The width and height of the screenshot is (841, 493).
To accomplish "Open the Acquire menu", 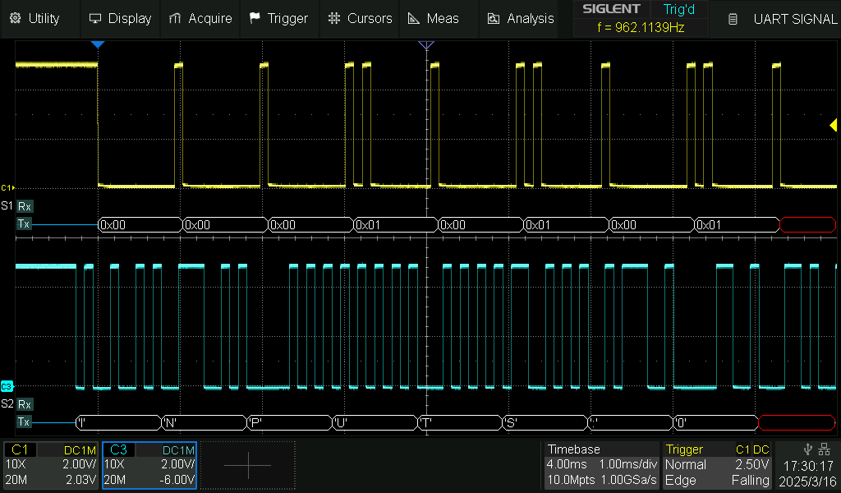I will pos(200,18).
